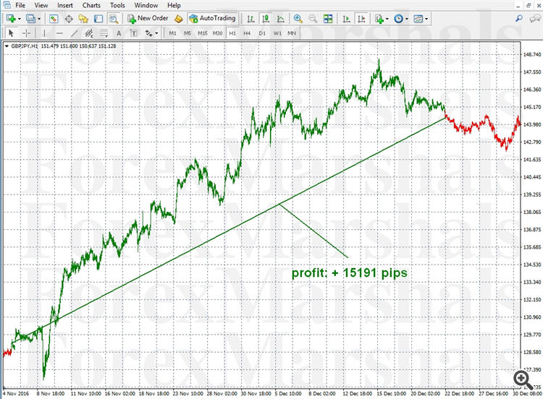Click the GBPJPY,H1 chart title triangle
Image resolution: width=543 pixels, height=399 pixels.
tap(7, 46)
